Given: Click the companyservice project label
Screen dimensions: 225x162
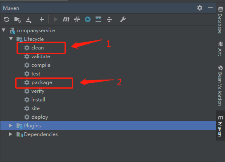Looking at the screenshot, I should click(x=36, y=31).
